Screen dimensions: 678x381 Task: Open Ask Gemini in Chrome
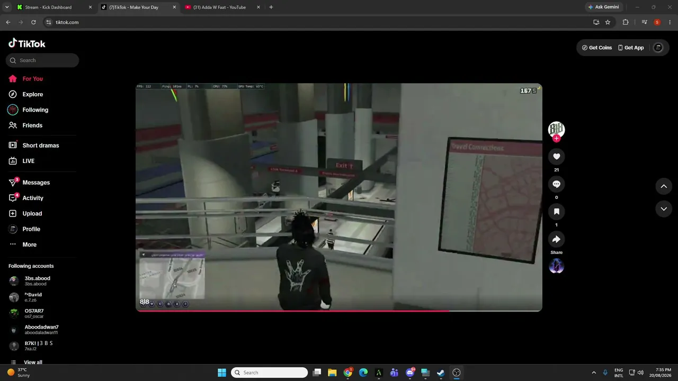[603, 7]
